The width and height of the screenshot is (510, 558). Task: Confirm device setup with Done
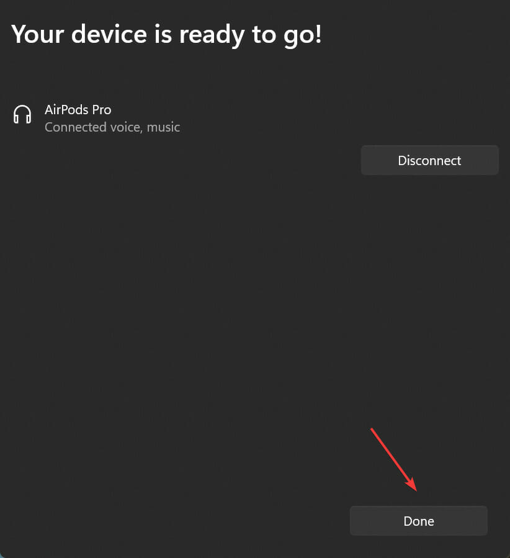[419, 521]
